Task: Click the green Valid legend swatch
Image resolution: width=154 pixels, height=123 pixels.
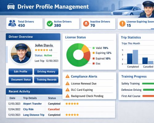Action: 94,48
